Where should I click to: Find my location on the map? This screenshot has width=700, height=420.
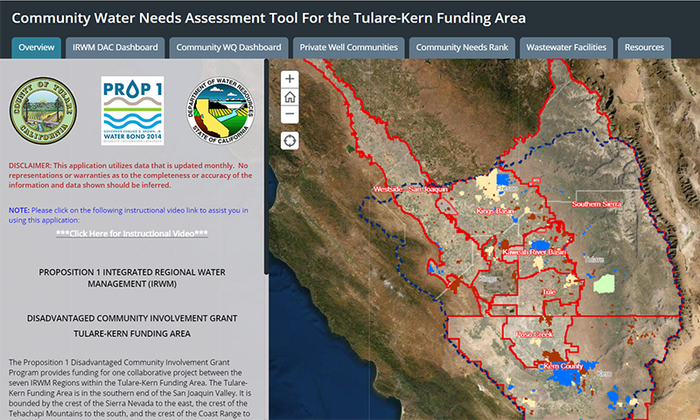[290, 141]
